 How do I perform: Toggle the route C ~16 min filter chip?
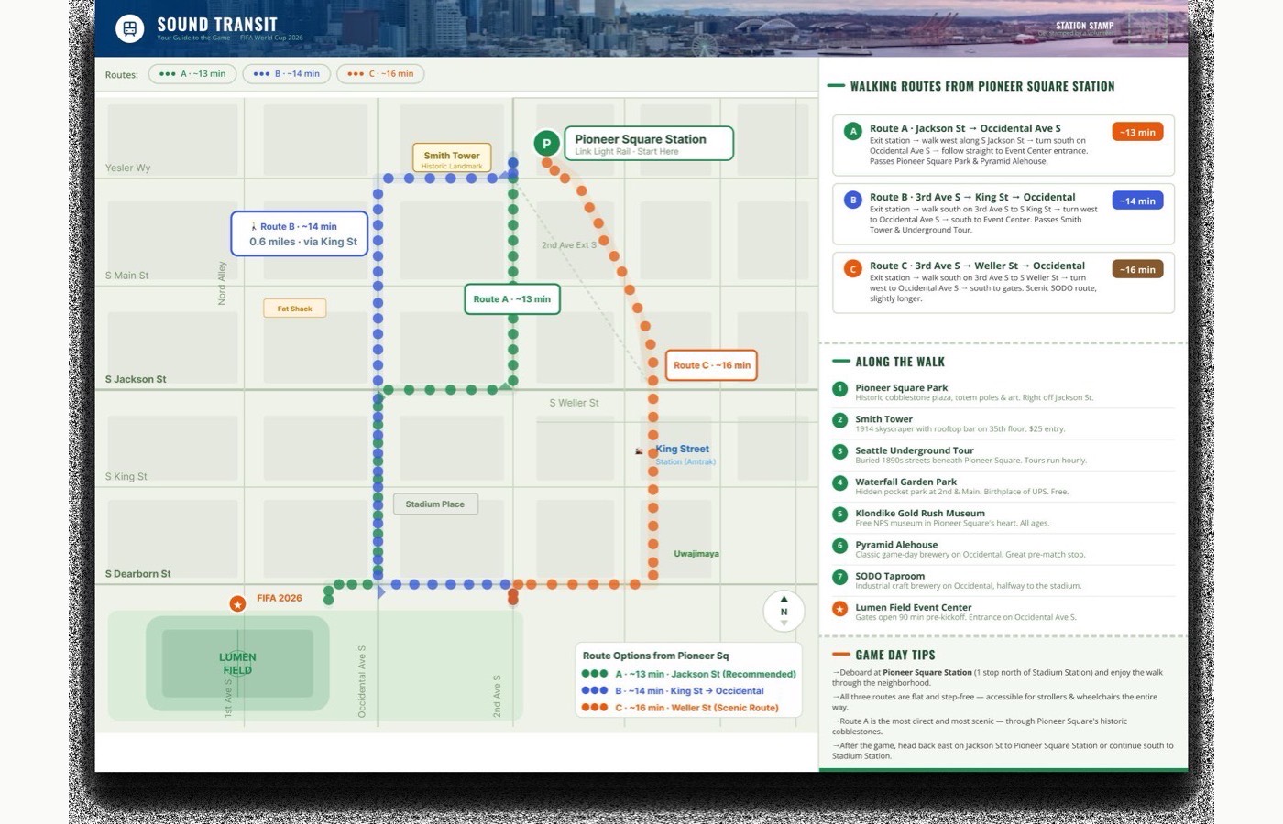pyautogui.click(x=380, y=74)
